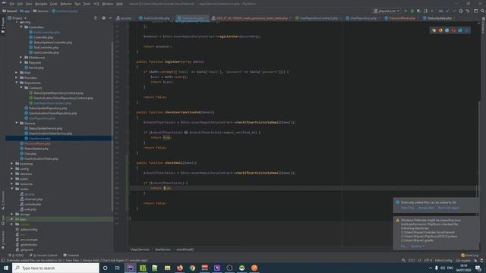The image size is (486, 273).
Task: Hide the Project panel with minus icon
Action: tap(109, 18)
